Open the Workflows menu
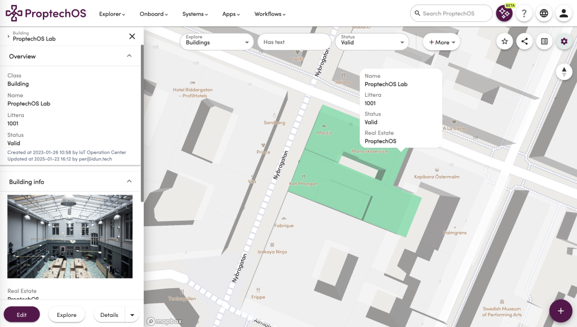 coord(269,14)
